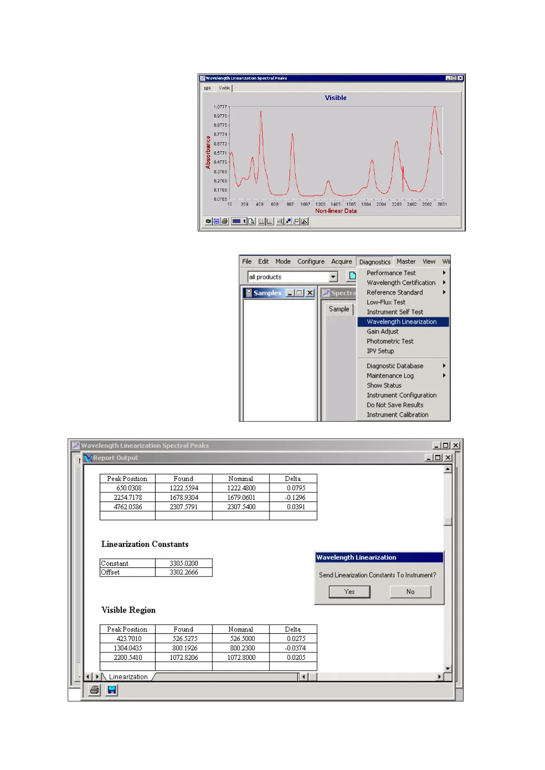Click the Report Output vertical scrollbar thumb

coord(448,522)
